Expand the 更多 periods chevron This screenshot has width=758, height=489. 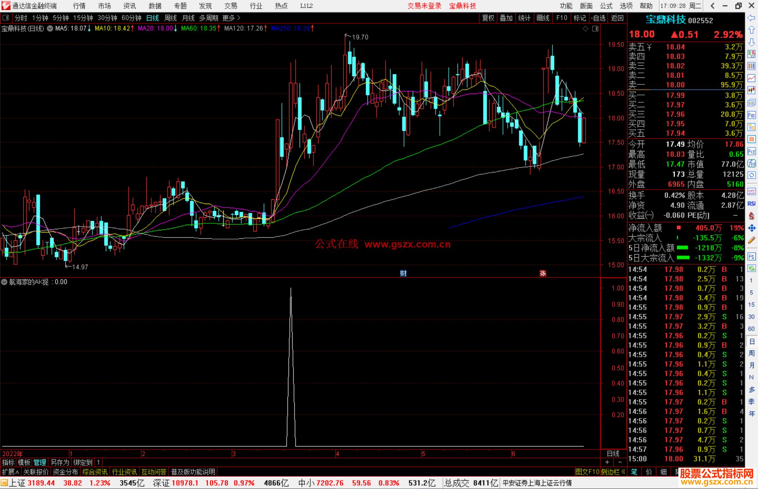tap(239, 18)
